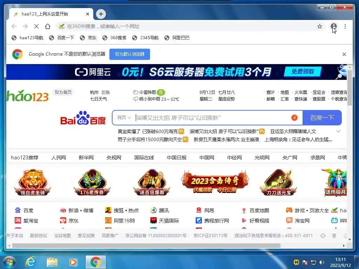Image resolution: width=359 pixels, height=269 pixels.
Task: Open headline 男子分手后将15000元撒向天空
Action: coord(150,139)
